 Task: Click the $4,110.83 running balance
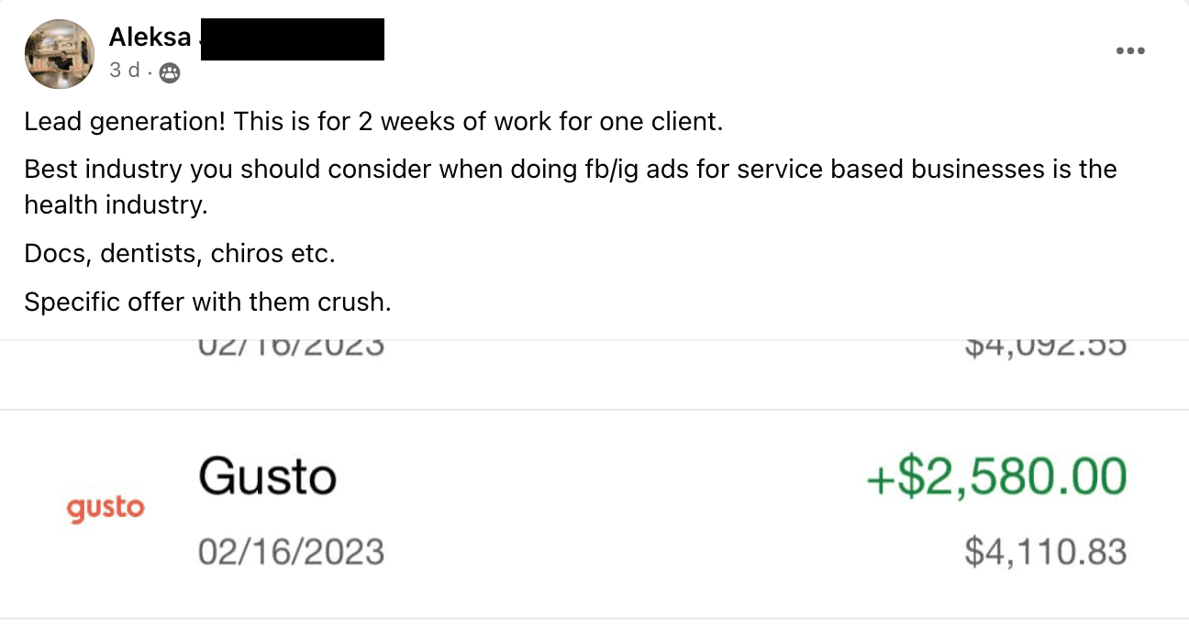point(1046,552)
